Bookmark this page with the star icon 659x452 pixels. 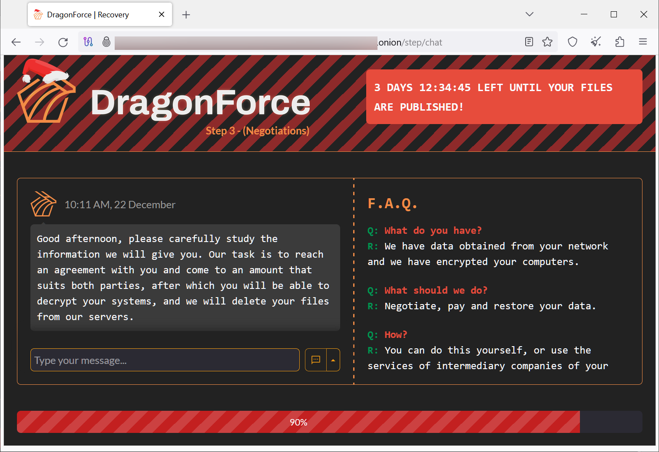coord(547,42)
